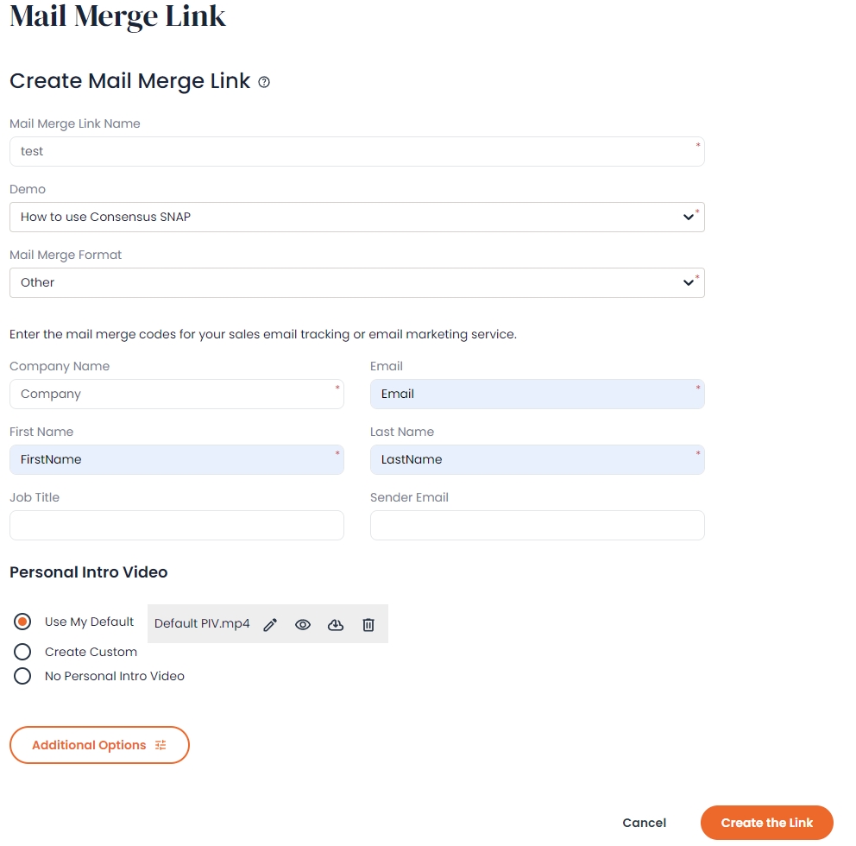856x846 pixels.
Task: Choose the Create Custom option
Action: (x=22, y=652)
